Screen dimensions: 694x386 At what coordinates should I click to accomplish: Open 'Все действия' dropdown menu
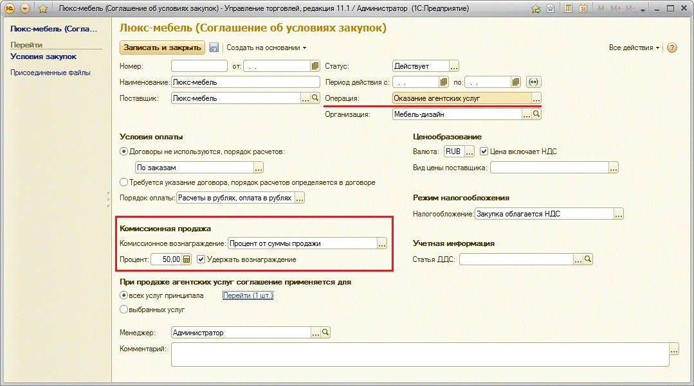634,48
